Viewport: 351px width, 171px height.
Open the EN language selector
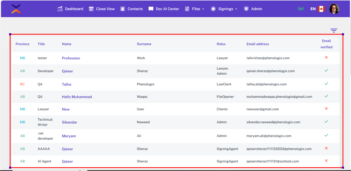[313, 9]
